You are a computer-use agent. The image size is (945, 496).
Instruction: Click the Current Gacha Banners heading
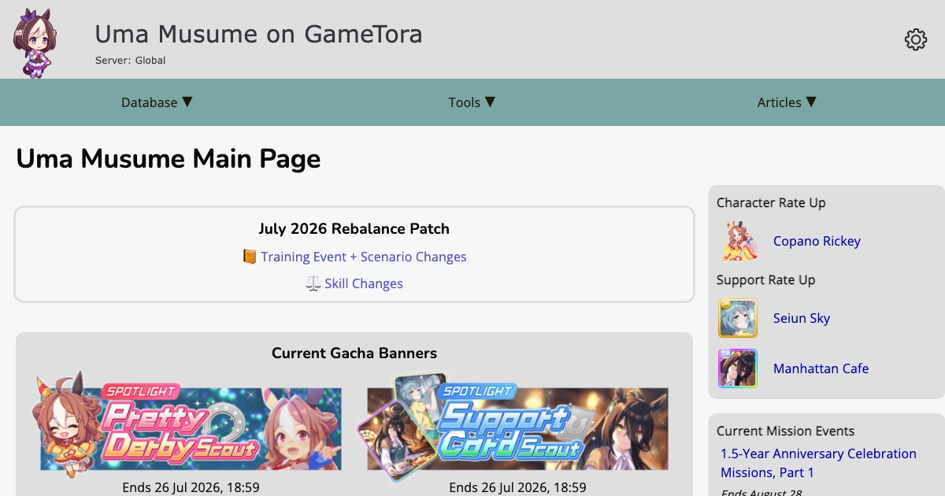point(354,353)
